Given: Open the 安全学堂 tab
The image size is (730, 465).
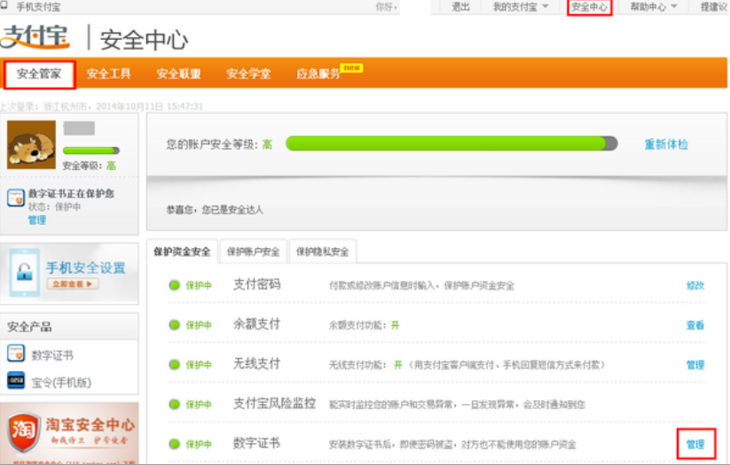Looking at the screenshot, I should [248, 74].
